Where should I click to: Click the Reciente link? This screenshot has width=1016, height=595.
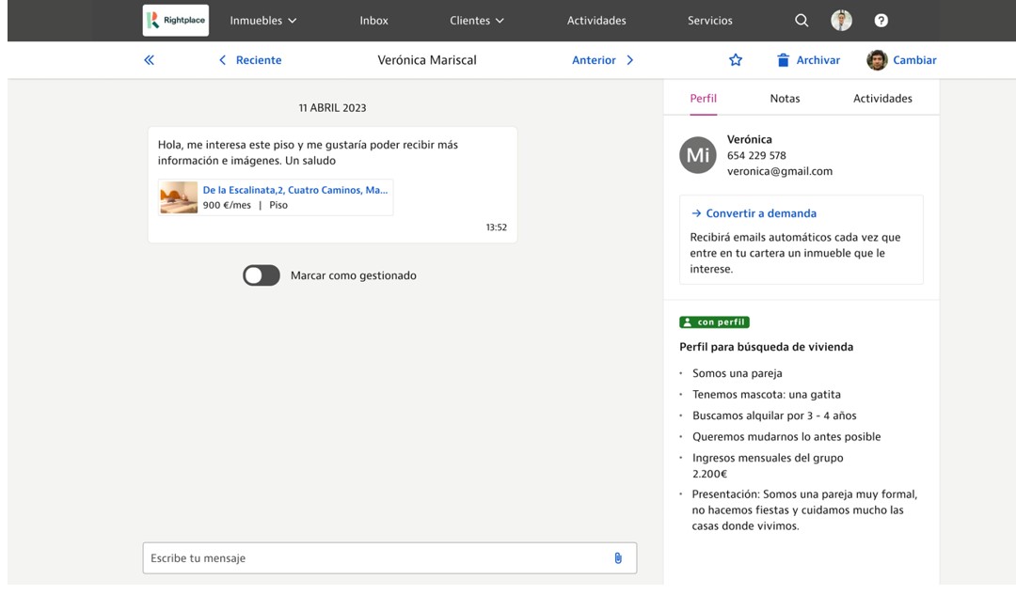point(259,60)
